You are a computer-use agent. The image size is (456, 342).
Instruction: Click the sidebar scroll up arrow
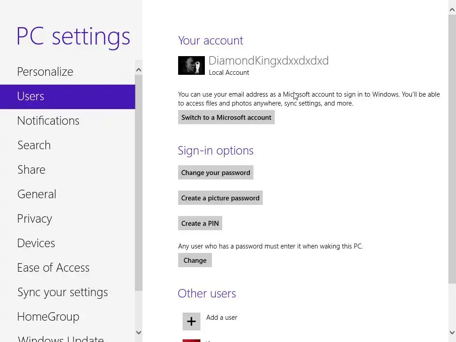(139, 70)
